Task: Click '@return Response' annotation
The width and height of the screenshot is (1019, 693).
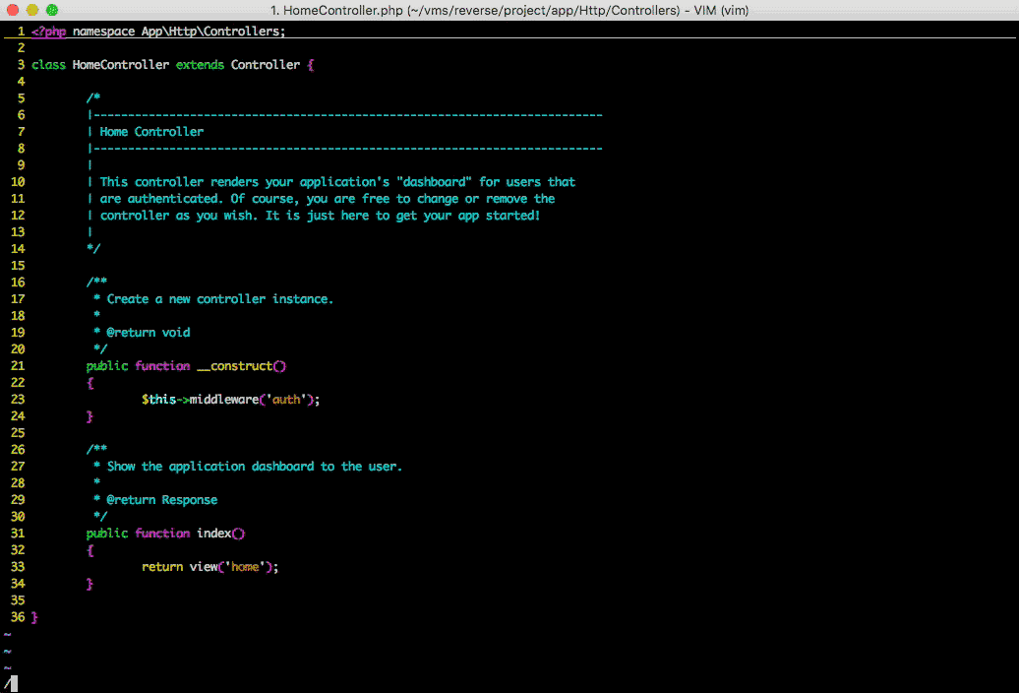Action: click(x=162, y=500)
